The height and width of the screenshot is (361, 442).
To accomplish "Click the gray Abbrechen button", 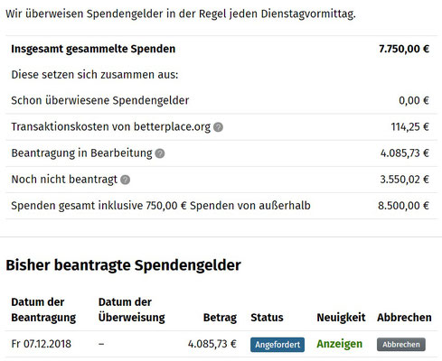I will click(401, 345).
